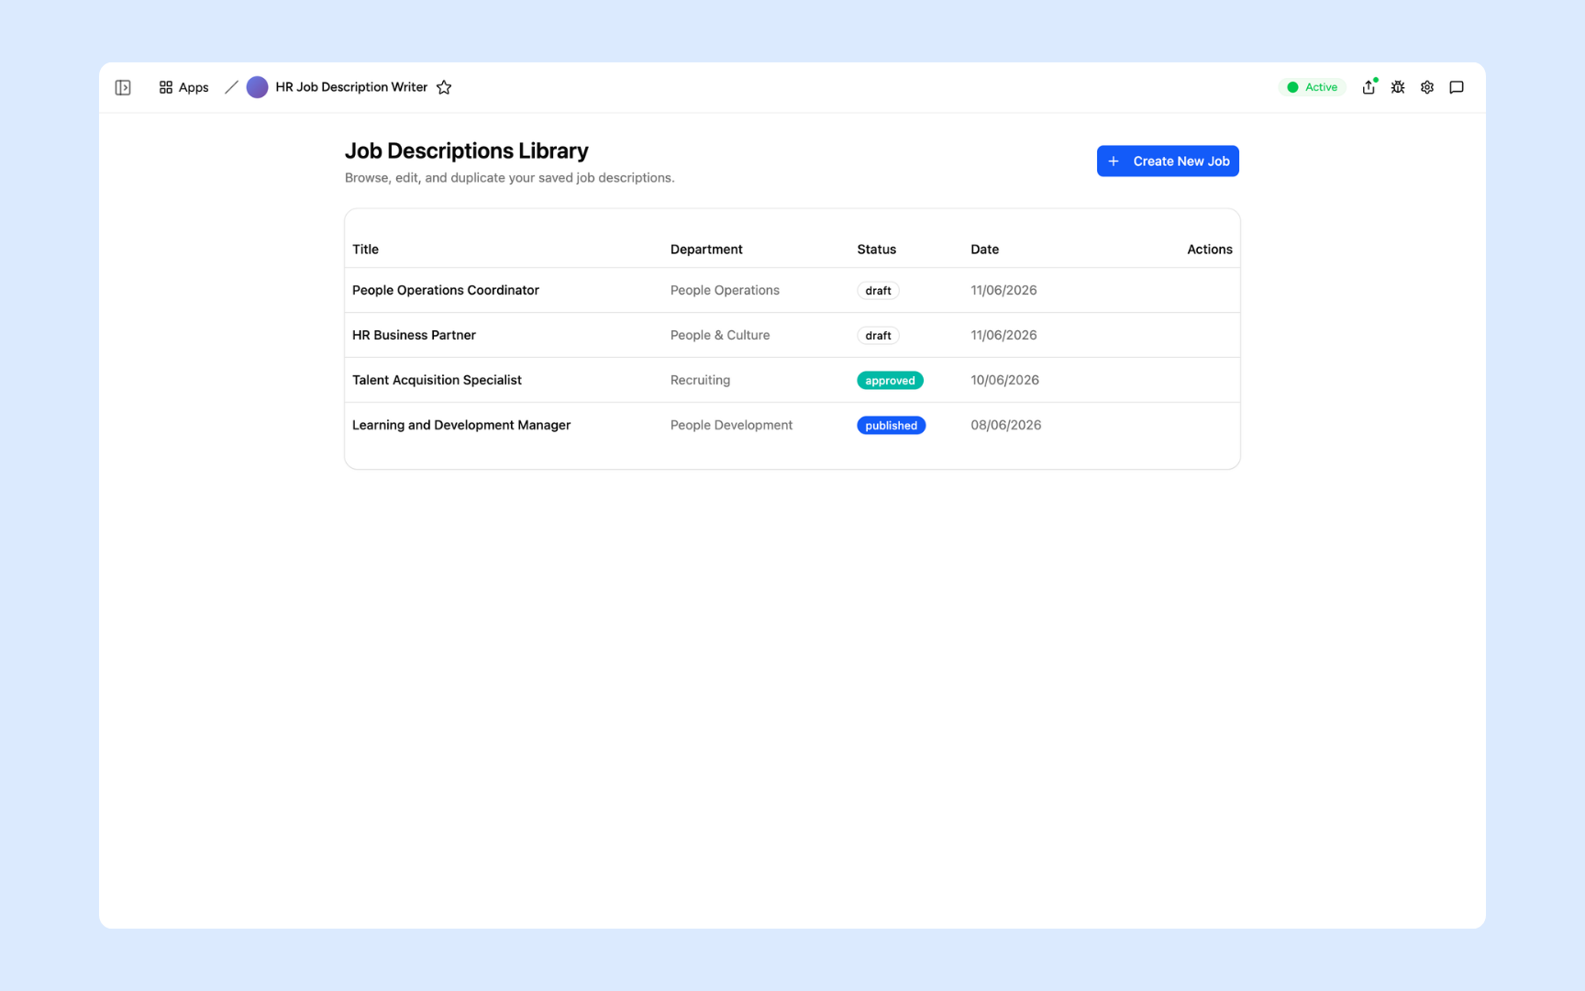Viewport: 1585px width, 991px height.
Task: Open the debug bug icon
Action: pos(1398,87)
